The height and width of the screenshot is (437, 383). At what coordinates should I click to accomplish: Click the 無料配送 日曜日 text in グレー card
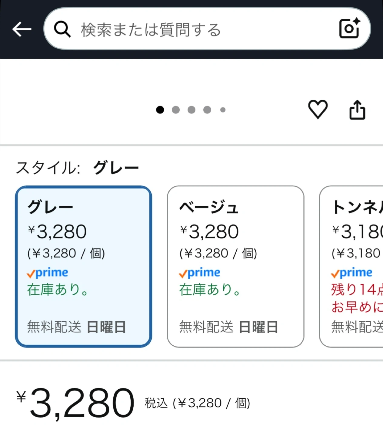[x=76, y=327]
